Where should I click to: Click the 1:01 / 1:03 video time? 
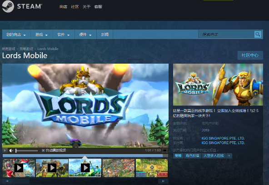153,150
